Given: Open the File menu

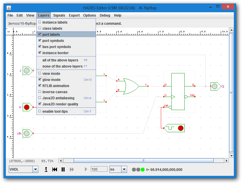Looking at the screenshot, I should 10,15.
